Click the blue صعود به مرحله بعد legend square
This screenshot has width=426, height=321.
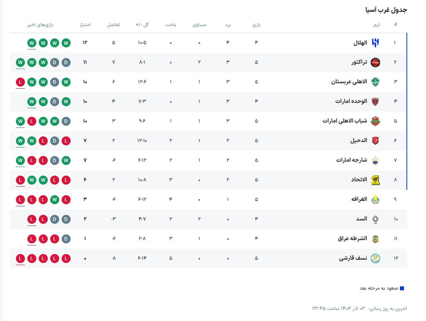coord(402,288)
